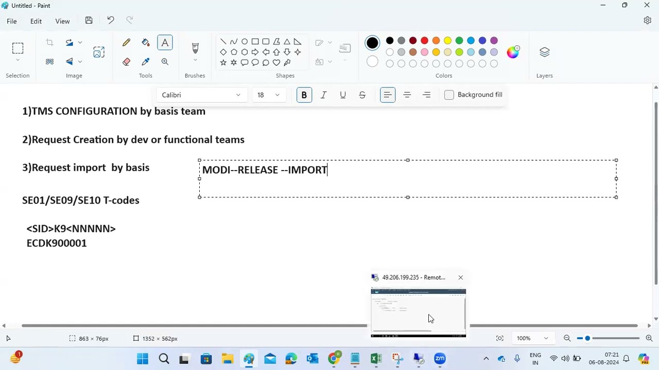
Task: Select the Eraser tool
Action: [x=126, y=62]
